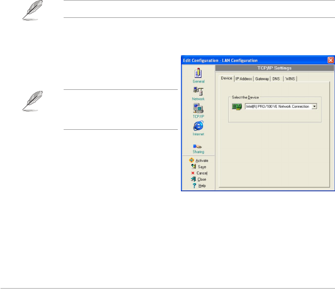Click the Internet label text
This screenshot has height=289, width=335.
pos(198,134)
